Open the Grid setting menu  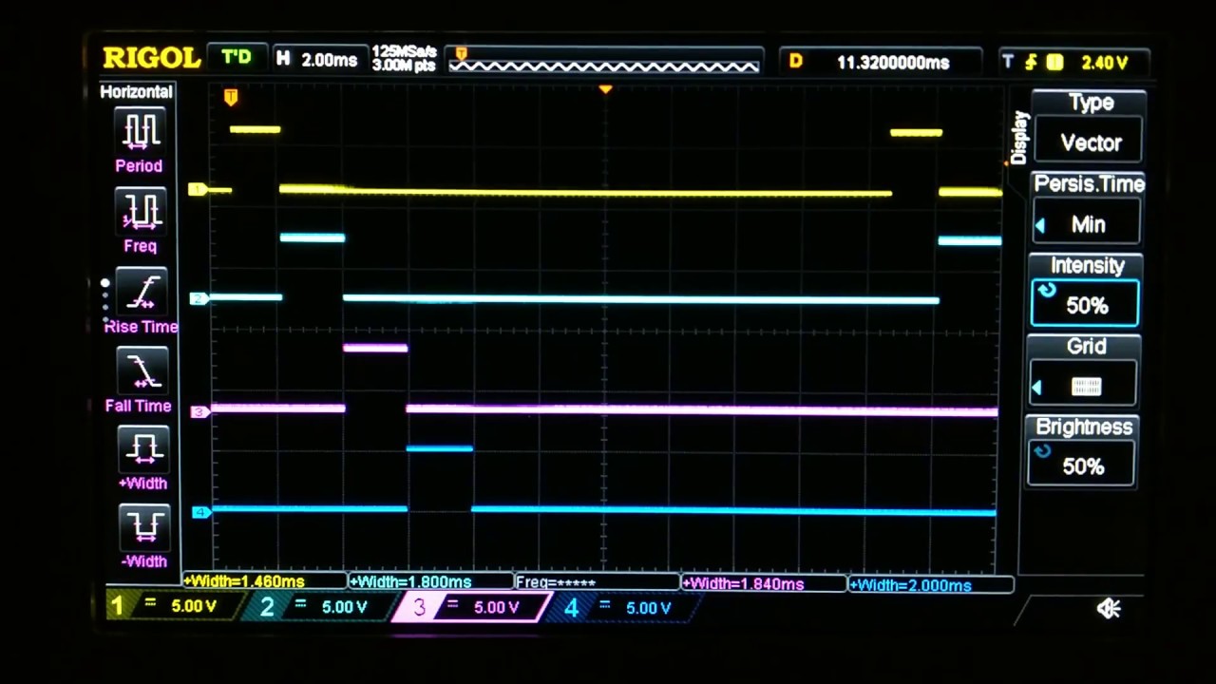tap(1085, 371)
